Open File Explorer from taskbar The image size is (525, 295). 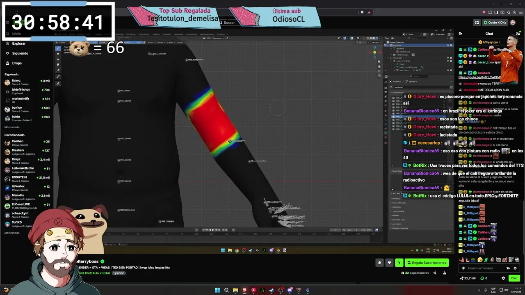[x=235, y=290]
